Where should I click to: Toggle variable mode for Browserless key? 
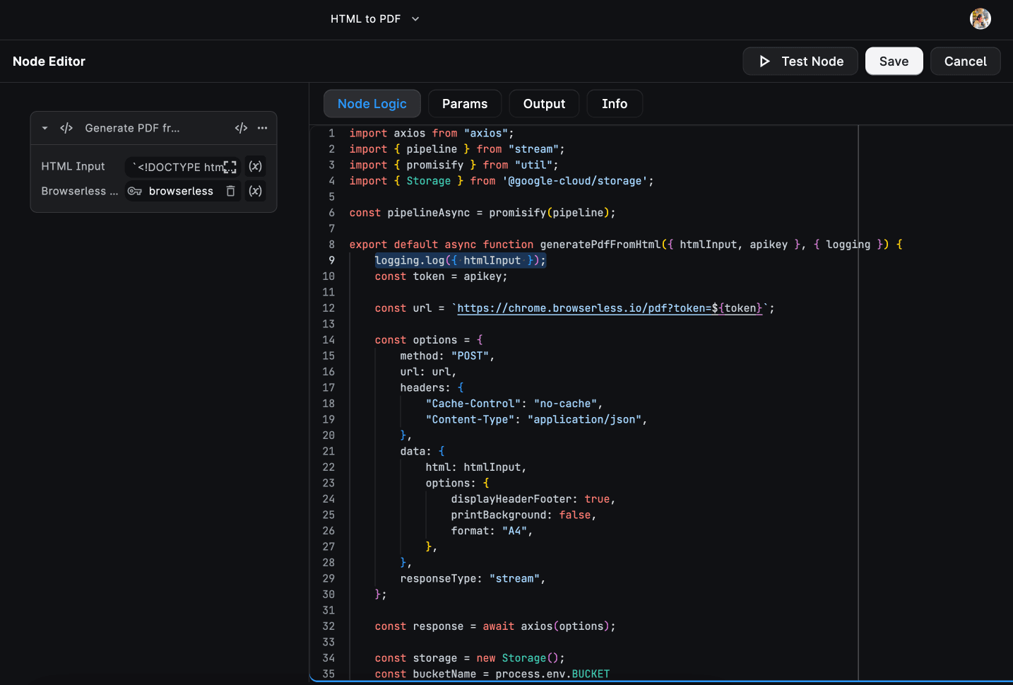[x=255, y=191]
